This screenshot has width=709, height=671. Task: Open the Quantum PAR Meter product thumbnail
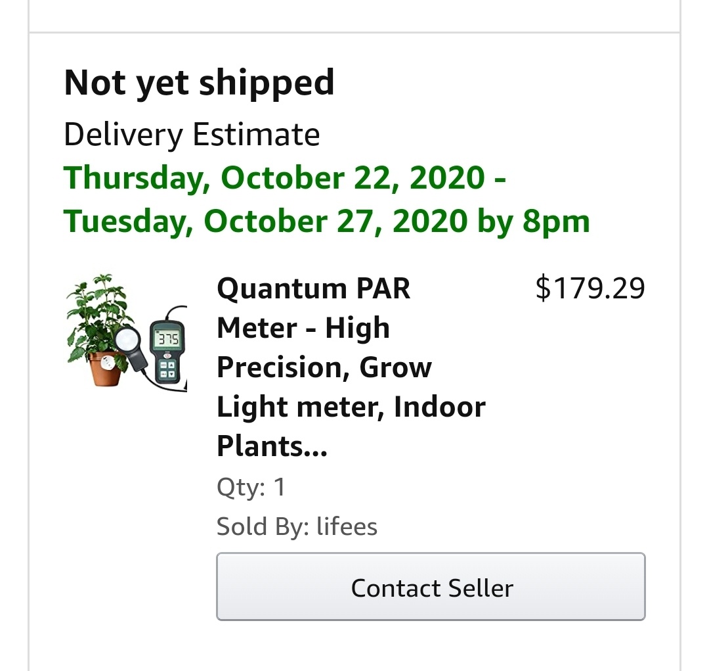pyautogui.click(x=127, y=332)
